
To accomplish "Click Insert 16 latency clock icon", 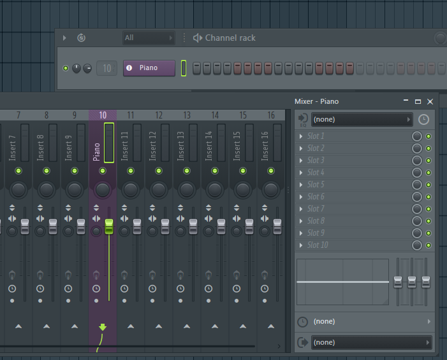I will pos(265,289).
